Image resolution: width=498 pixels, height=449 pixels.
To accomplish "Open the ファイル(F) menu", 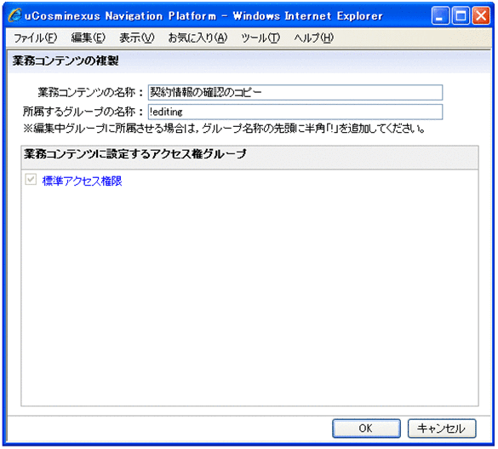I will tap(35, 37).
